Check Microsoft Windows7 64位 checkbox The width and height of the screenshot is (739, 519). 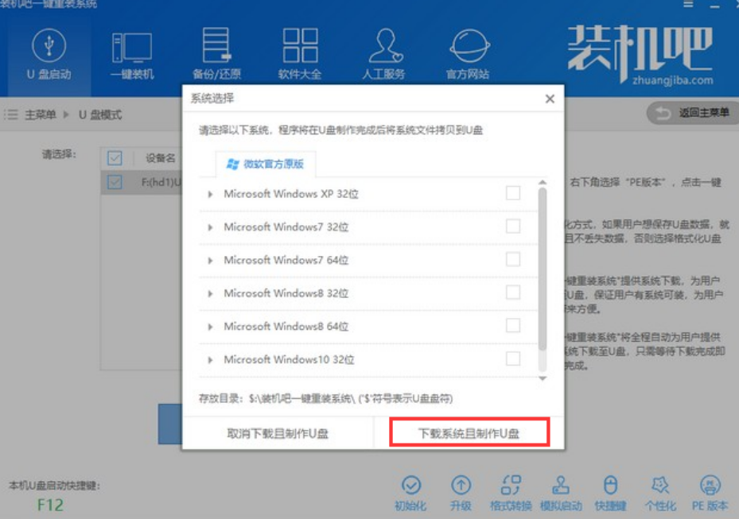pyautogui.click(x=513, y=259)
